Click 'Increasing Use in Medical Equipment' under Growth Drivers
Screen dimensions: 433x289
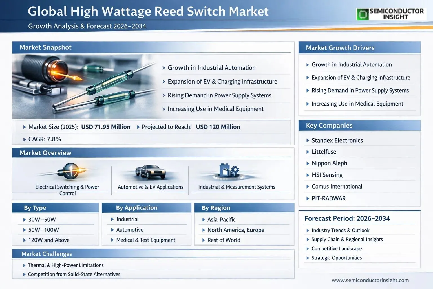pyautogui.click(x=357, y=104)
